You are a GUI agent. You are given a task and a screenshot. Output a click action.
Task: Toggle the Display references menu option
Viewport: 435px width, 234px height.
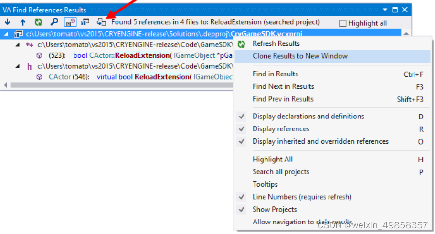[332, 129]
